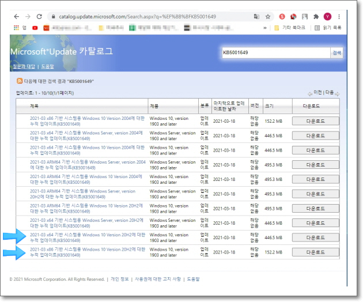The height and width of the screenshot is (302, 363).
Task: Open ARM64 Windows Server version 2004 update link
Action: (x=88, y=165)
